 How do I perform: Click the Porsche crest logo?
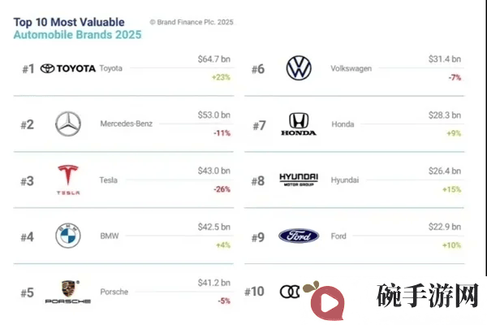click(x=68, y=292)
